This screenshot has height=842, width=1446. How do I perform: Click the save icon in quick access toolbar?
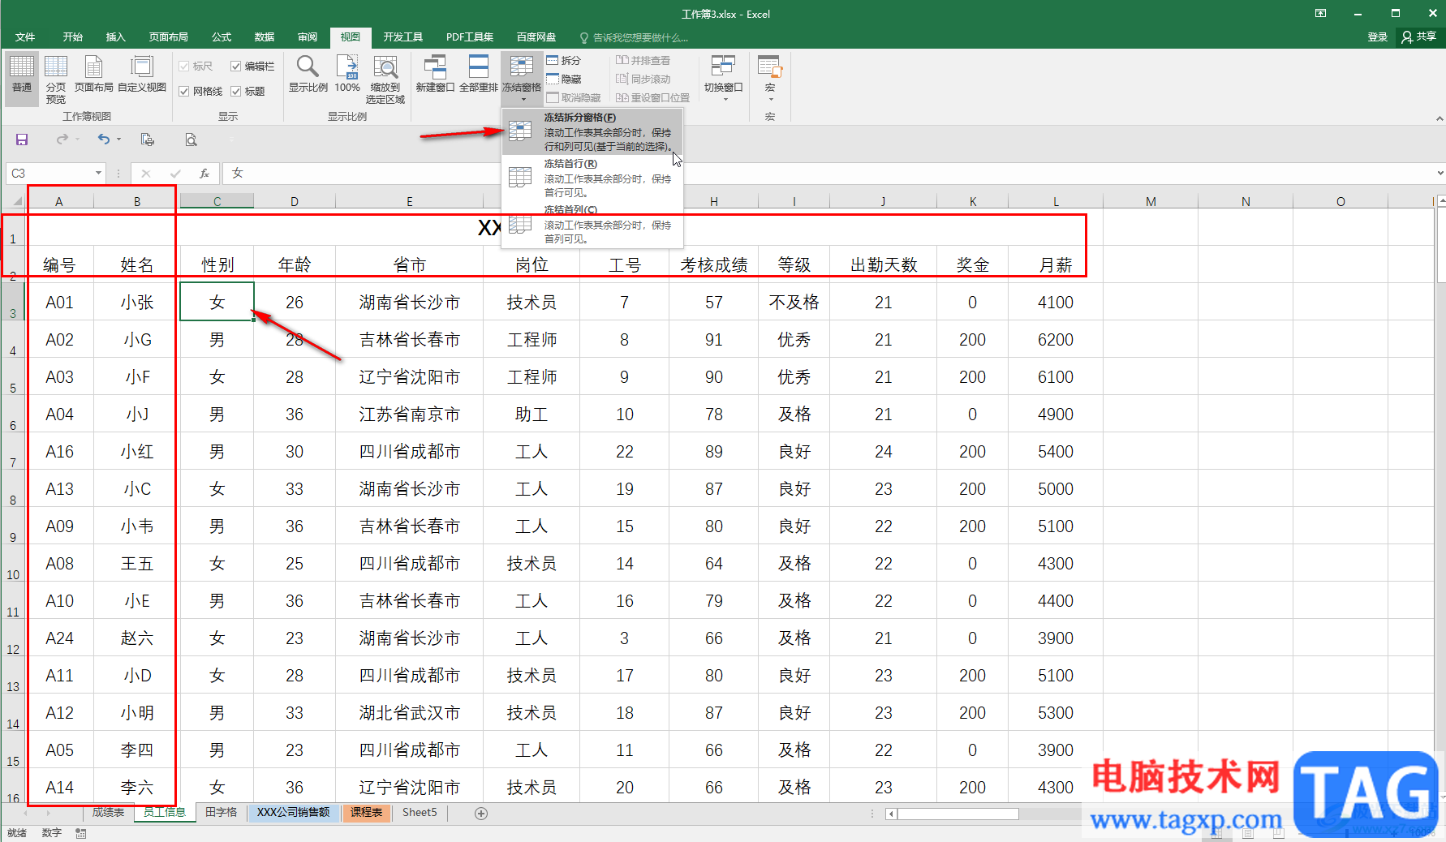tap(22, 140)
